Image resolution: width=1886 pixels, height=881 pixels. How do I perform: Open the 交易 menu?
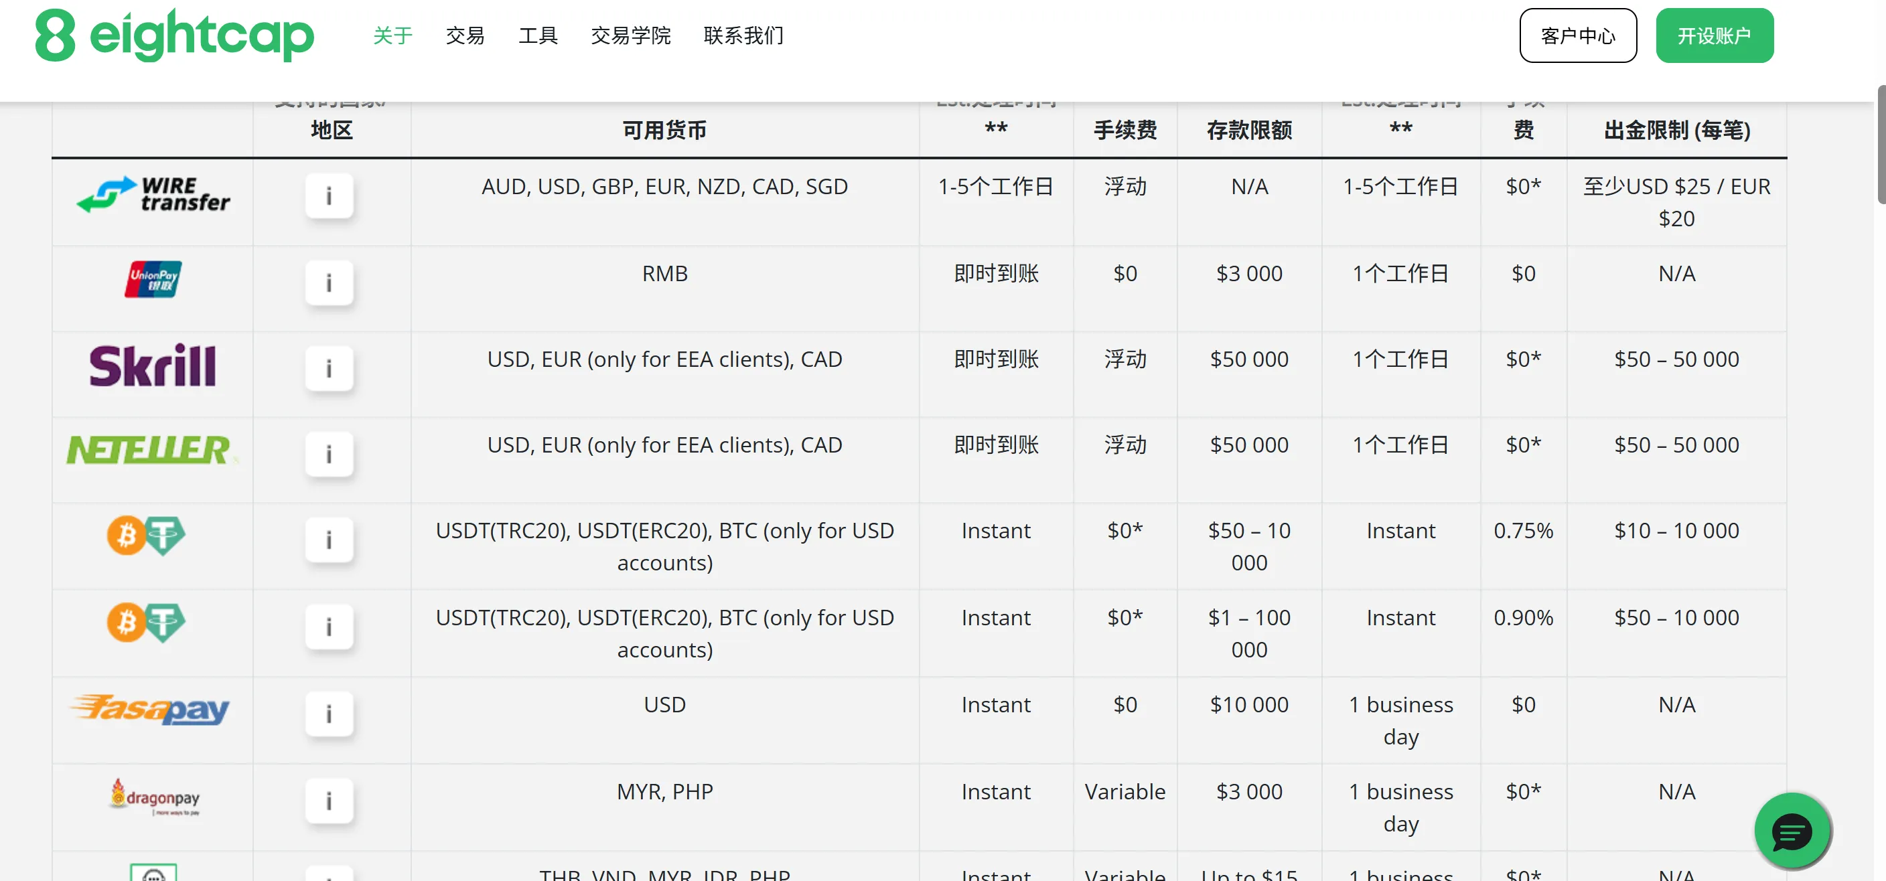coord(465,35)
